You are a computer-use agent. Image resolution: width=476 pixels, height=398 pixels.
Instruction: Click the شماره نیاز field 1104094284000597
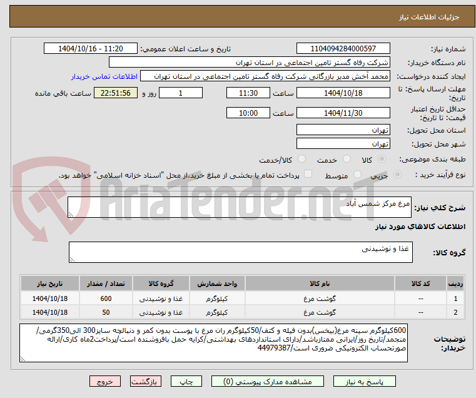(x=343, y=49)
